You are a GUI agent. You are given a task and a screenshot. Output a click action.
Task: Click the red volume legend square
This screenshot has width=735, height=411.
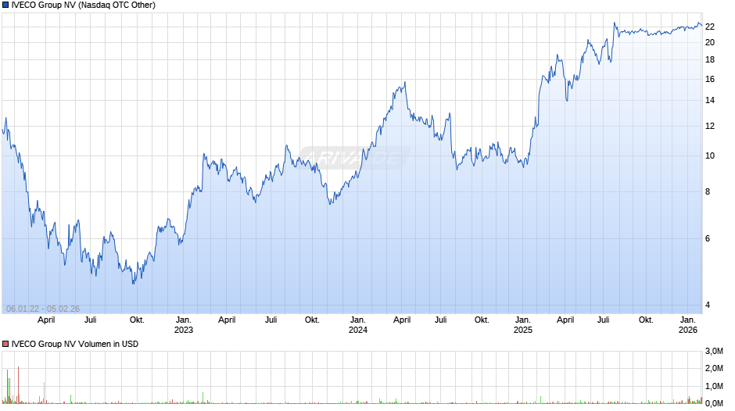point(5,344)
